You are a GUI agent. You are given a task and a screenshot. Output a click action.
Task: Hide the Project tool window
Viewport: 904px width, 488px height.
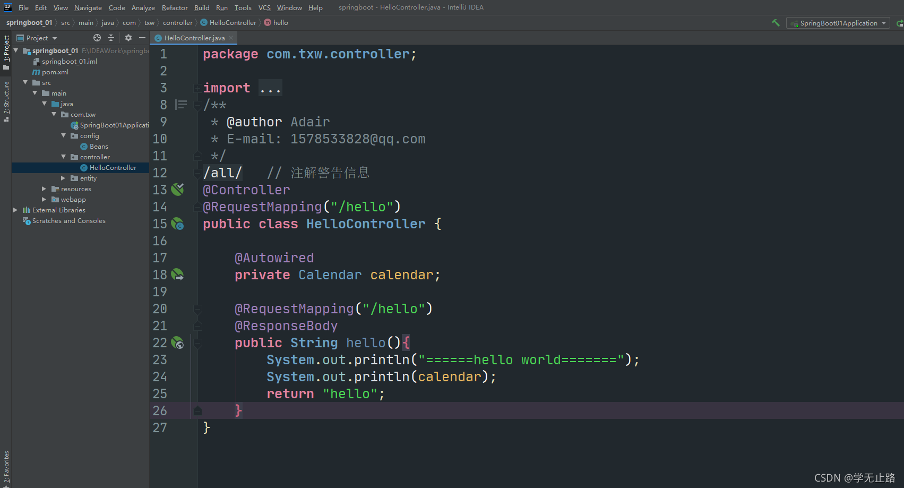click(142, 38)
